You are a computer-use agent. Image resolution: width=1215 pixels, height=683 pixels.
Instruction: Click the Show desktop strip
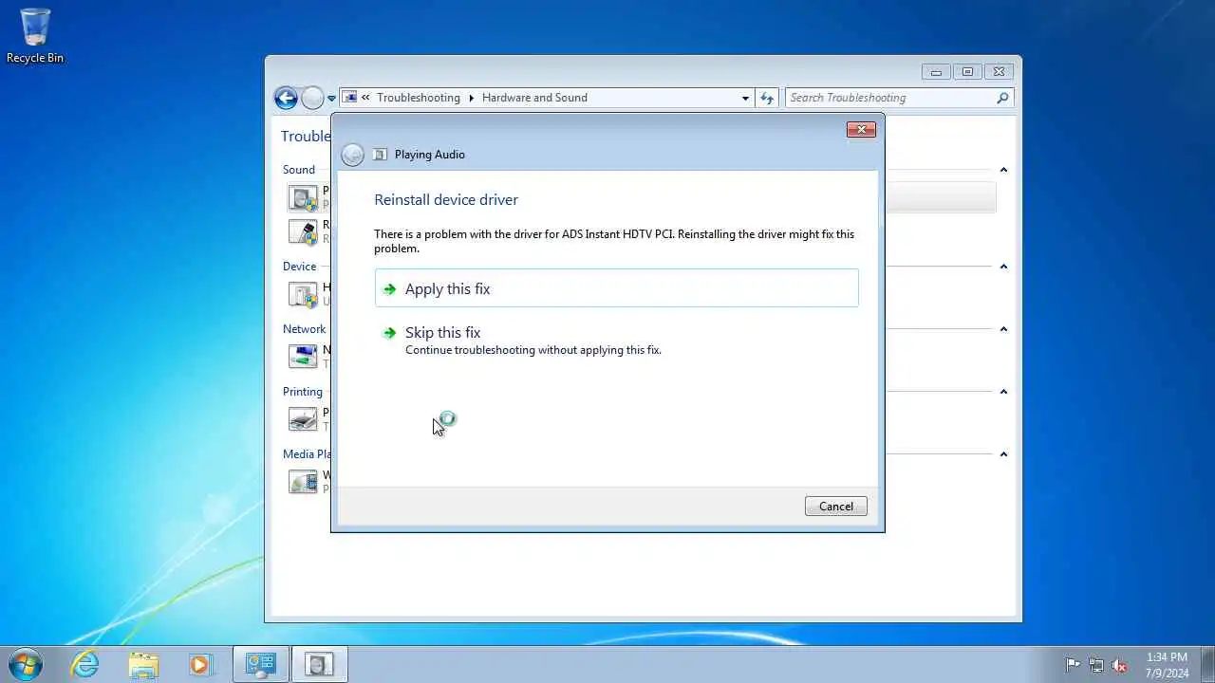click(1207, 664)
